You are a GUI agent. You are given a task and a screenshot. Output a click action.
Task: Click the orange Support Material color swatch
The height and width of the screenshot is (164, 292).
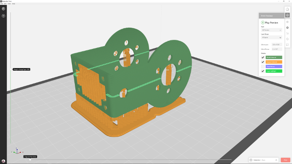coord(274,62)
